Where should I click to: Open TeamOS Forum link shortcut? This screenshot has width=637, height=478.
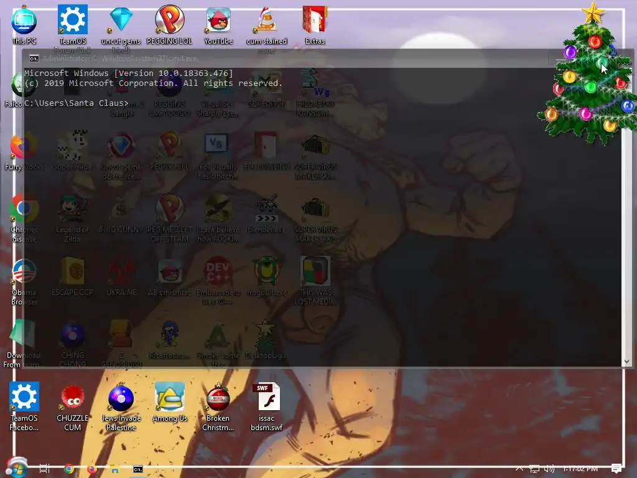coord(72,25)
